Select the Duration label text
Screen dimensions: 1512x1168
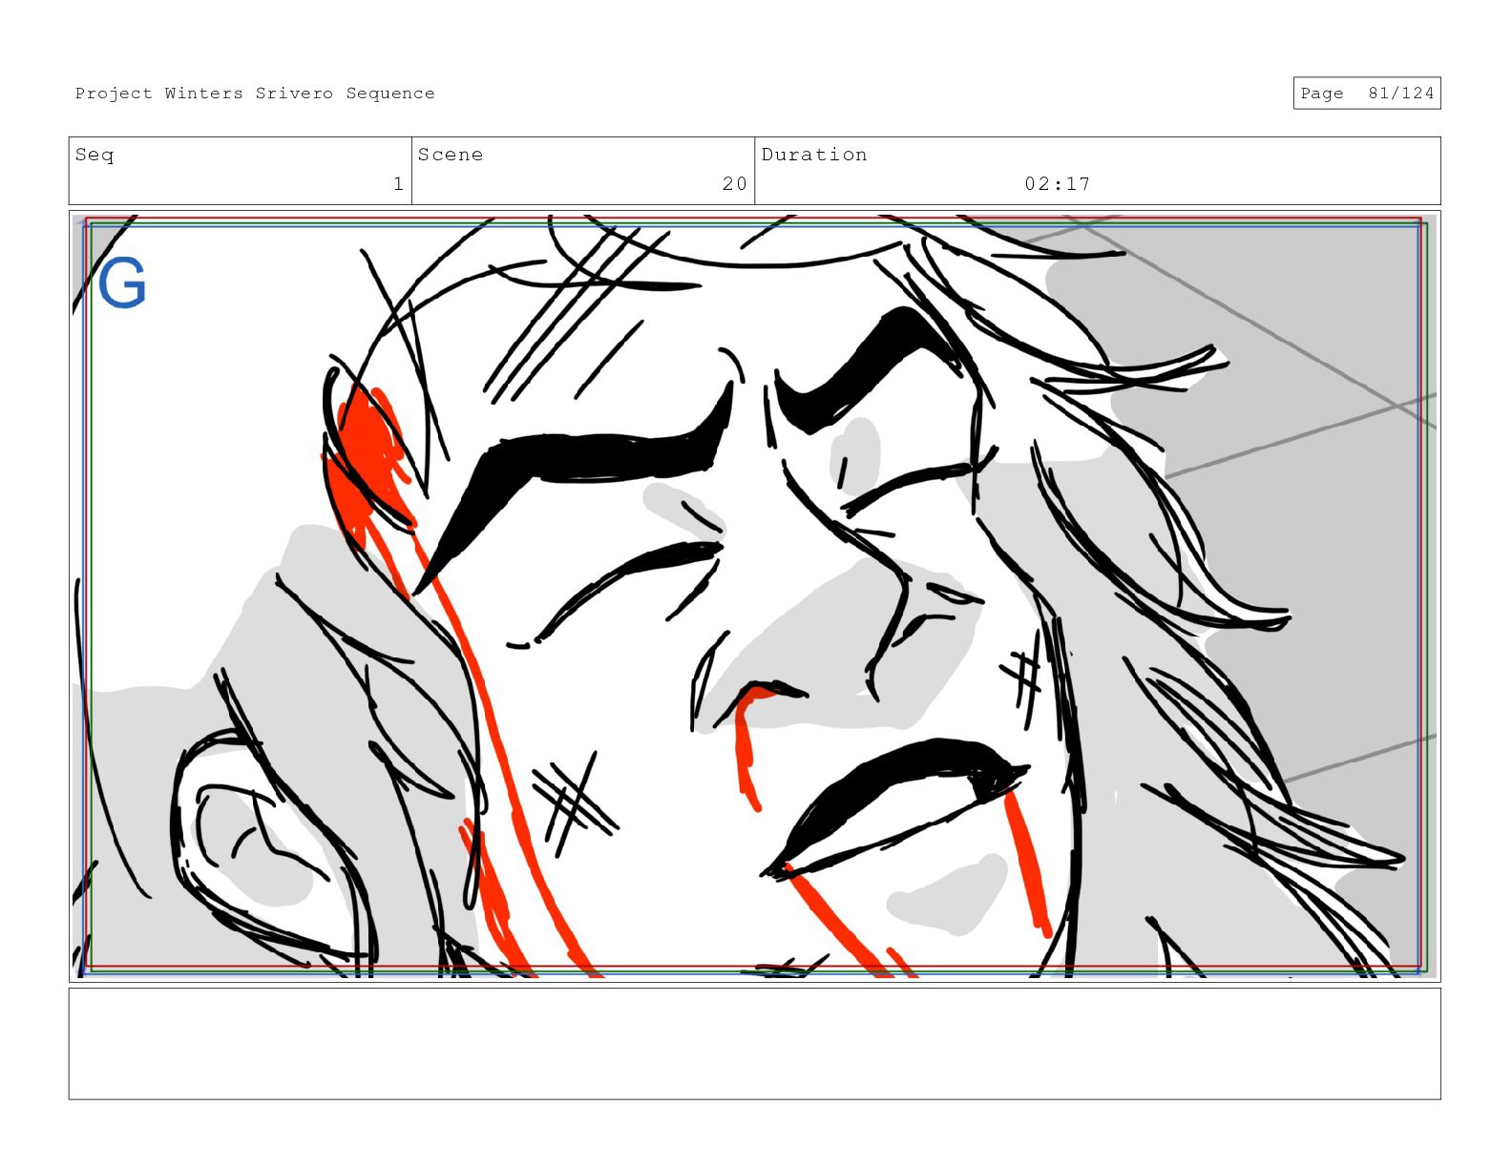tap(814, 155)
